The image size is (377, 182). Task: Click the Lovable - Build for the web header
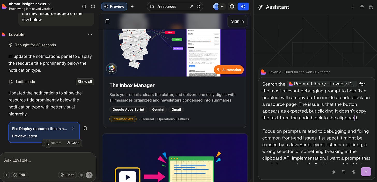coord(299,72)
